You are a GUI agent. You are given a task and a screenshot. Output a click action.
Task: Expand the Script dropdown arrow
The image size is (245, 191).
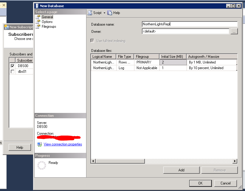[x=104, y=13]
